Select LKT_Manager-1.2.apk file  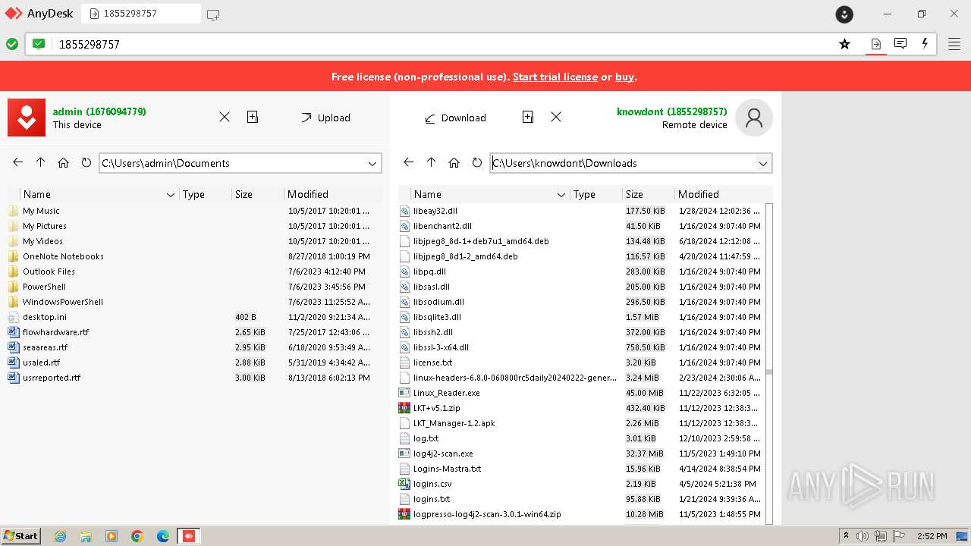pyautogui.click(x=454, y=423)
